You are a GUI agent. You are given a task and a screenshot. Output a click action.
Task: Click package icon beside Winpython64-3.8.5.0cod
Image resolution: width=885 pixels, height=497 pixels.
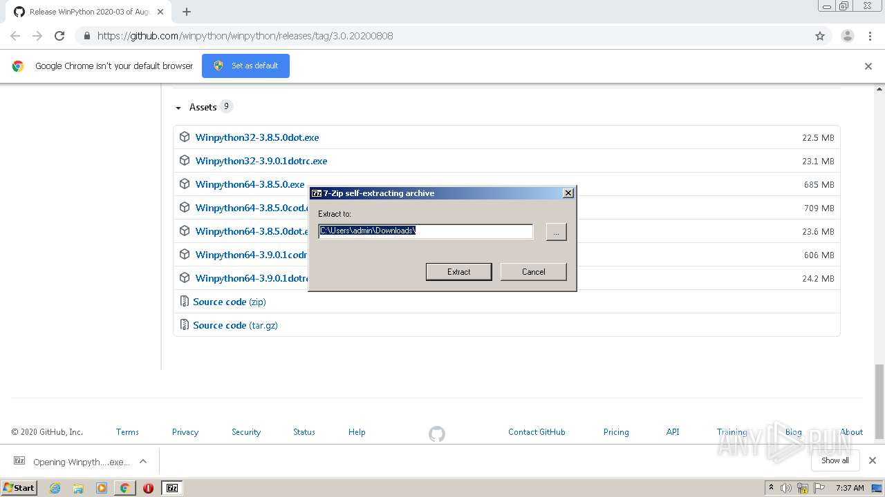coord(185,207)
